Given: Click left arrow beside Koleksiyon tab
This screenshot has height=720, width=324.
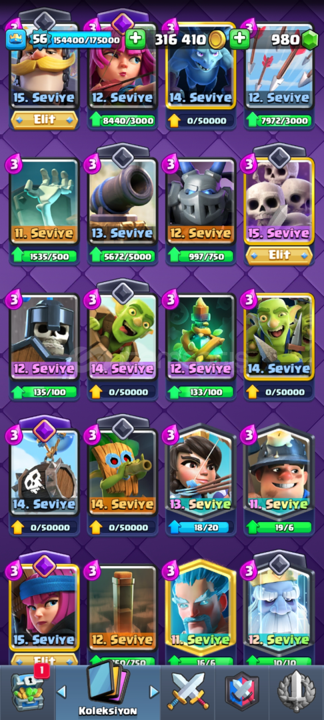Looking at the screenshot, I should 61,691.
